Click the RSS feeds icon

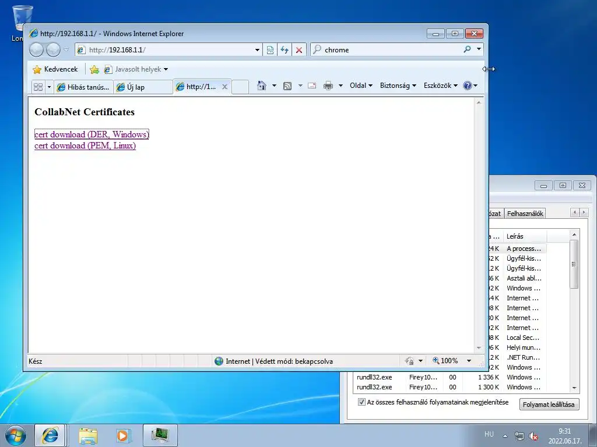click(x=287, y=86)
